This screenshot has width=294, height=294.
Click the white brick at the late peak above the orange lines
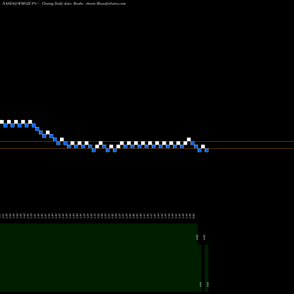189,139
